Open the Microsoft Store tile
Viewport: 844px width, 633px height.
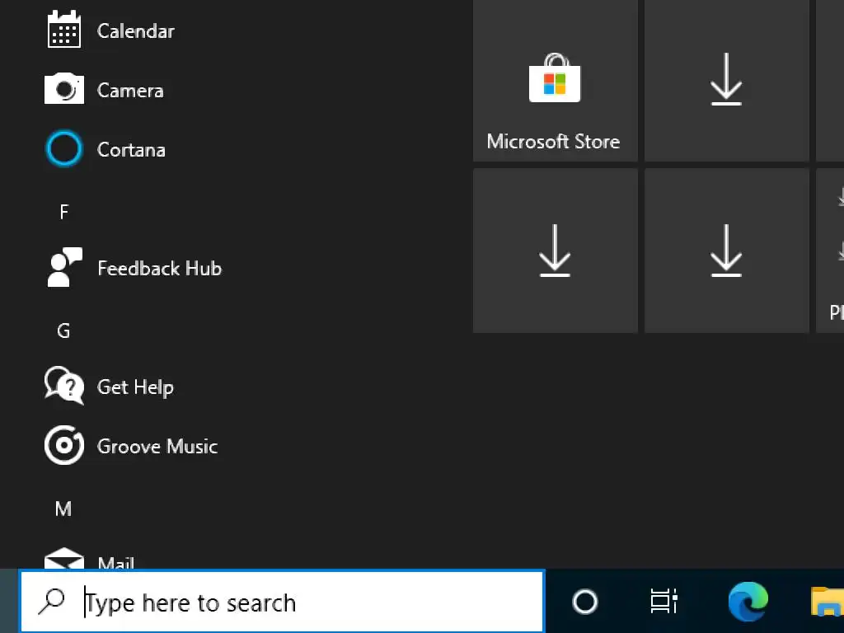pyautogui.click(x=555, y=81)
